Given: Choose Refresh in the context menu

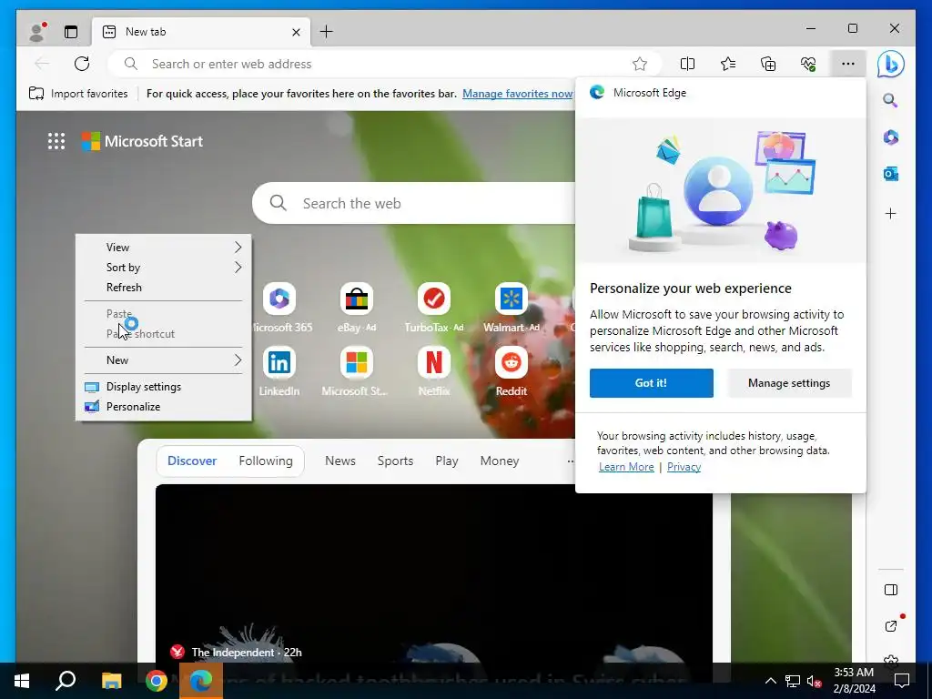Looking at the screenshot, I should tap(164, 287).
